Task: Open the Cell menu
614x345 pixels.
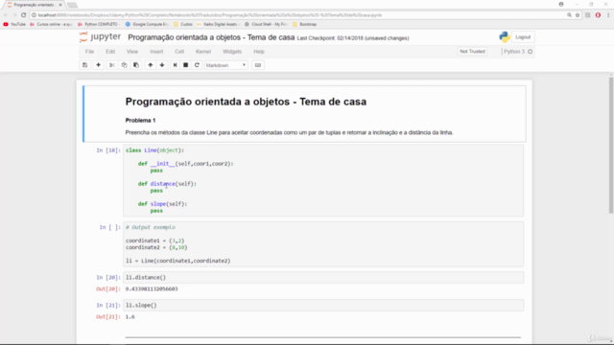Action: (x=179, y=52)
